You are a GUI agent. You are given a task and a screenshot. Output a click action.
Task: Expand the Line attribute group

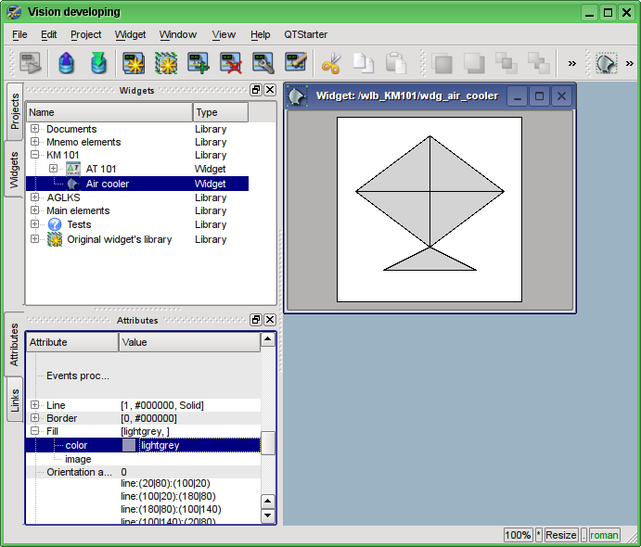[35, 405]
